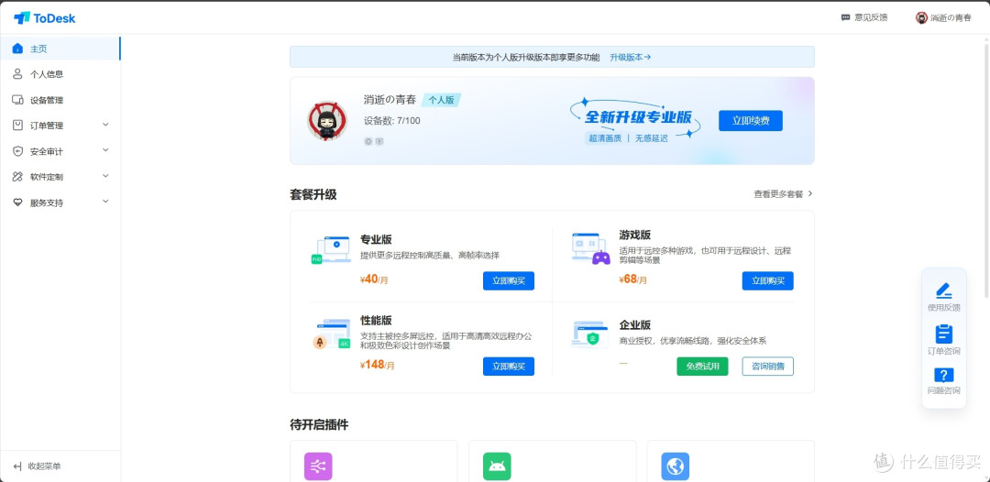This screenshot has width=990, height=482.
Task: Click the 问题咨询 question mark icon
Action: coord(944,376)
